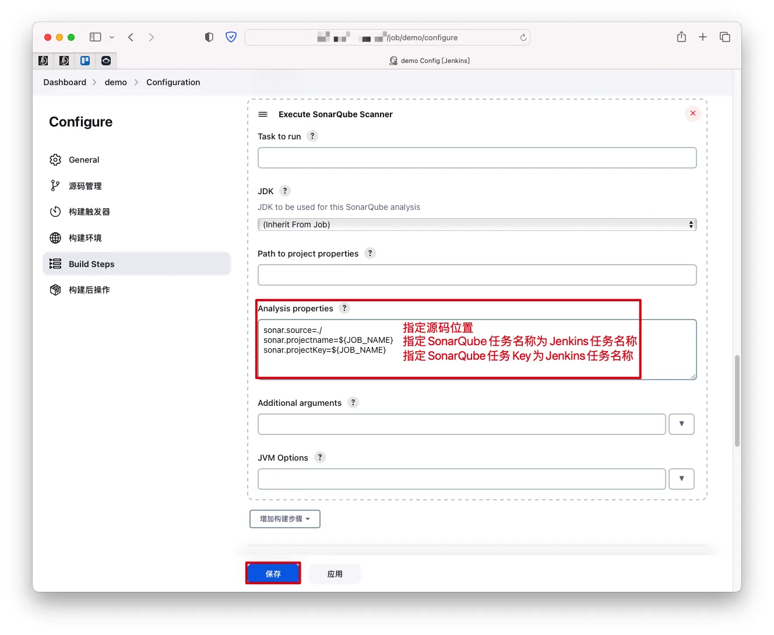Click the Execute SonarQube Scanner heading
The image size is (774, 635).
tap(336, 114)
